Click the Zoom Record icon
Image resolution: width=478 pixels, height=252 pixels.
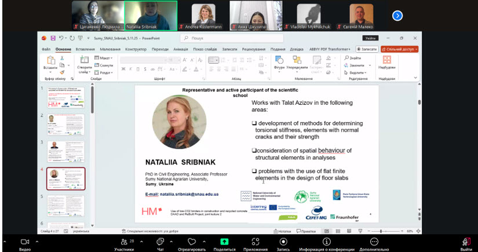pyautogui.click(x=283, y=242)
